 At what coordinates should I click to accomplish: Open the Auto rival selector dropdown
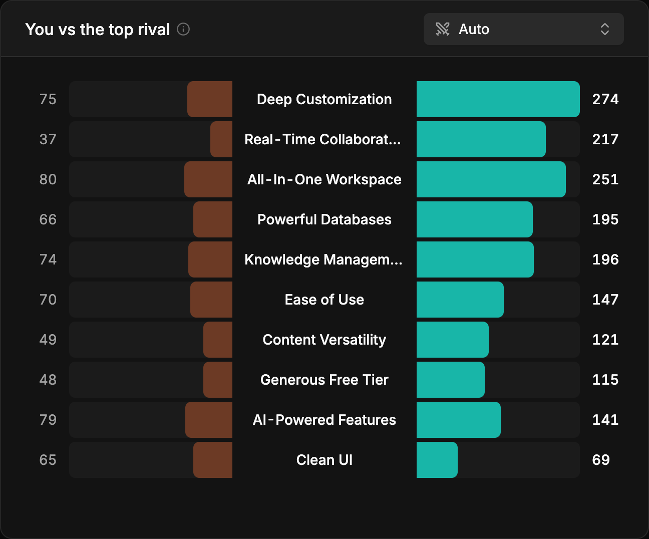523,29
